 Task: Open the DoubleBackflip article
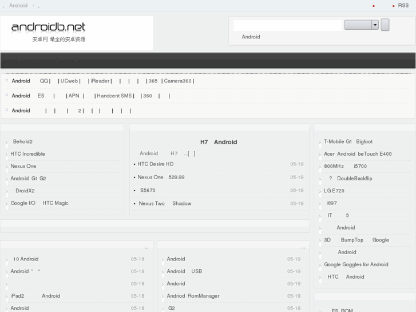tap(350, 179)
